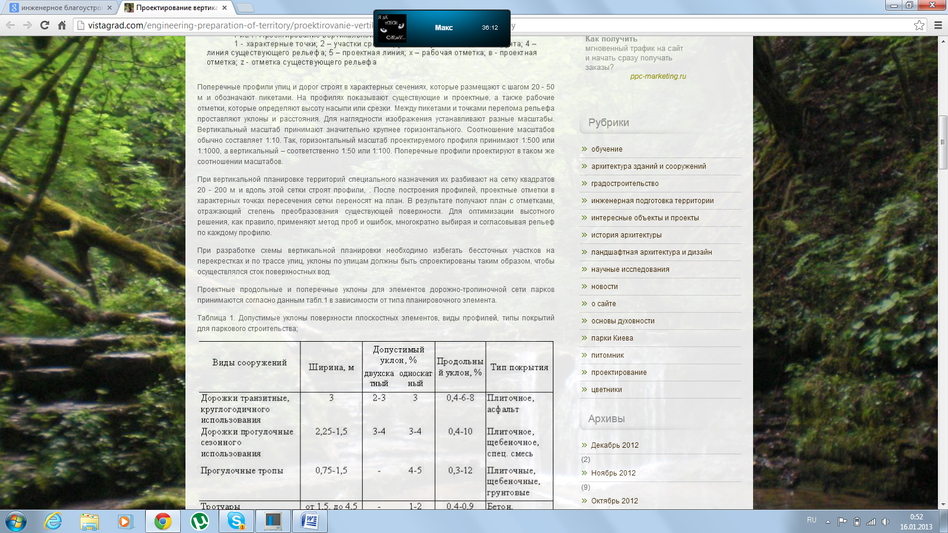Image resolution: width=948 pixels, height=533 pixels.
Task: Open the "Декабрь 2012" archive
Action: pyautogui.click(x=614, y=445)
